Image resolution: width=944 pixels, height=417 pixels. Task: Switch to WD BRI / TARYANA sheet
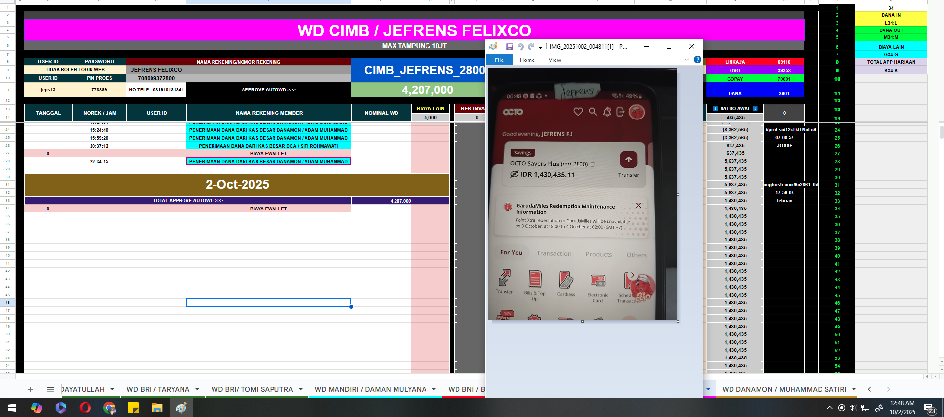point(158,389)
